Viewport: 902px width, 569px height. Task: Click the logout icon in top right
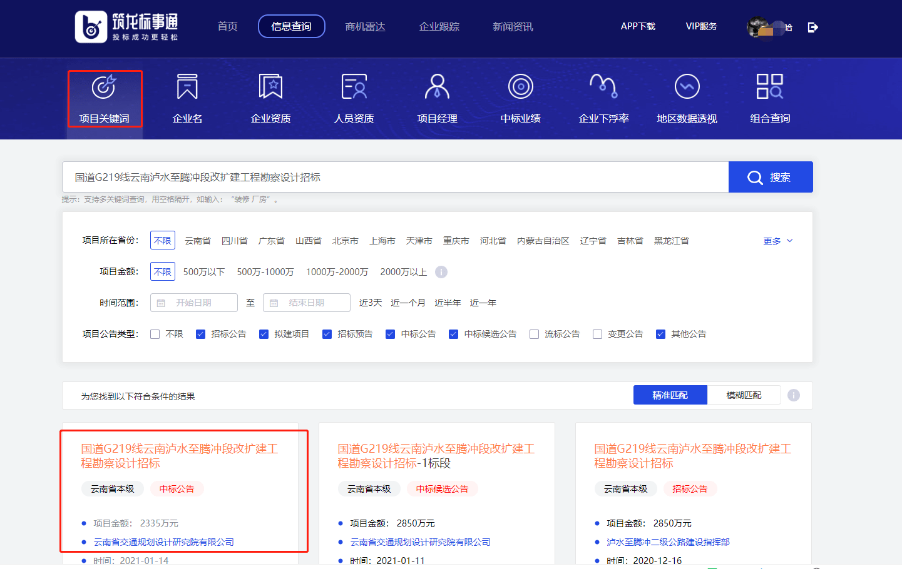[x=812, y=26]
